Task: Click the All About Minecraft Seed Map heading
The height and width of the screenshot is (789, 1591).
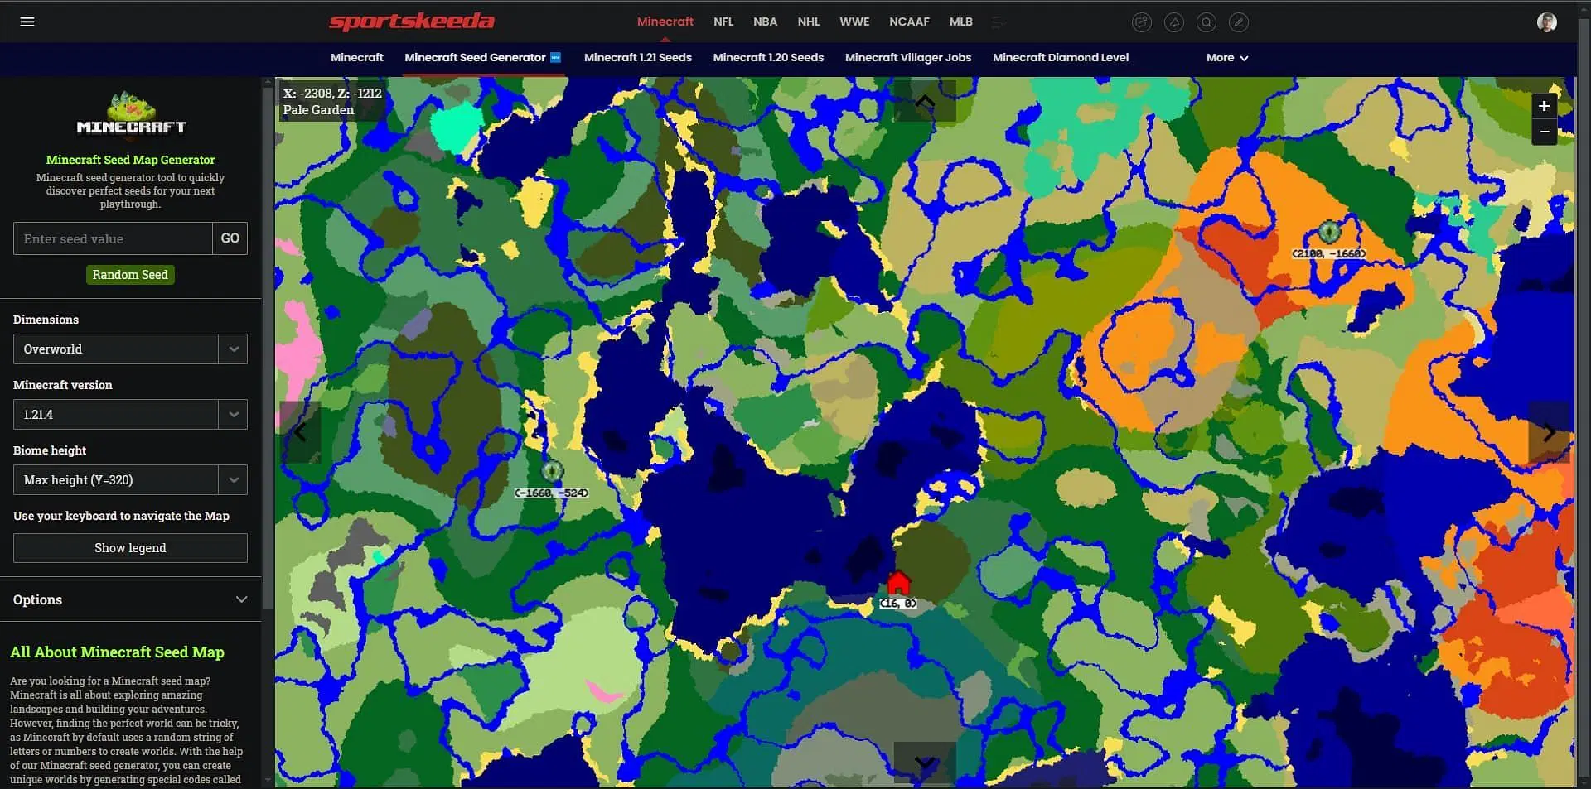Action: 117,652
